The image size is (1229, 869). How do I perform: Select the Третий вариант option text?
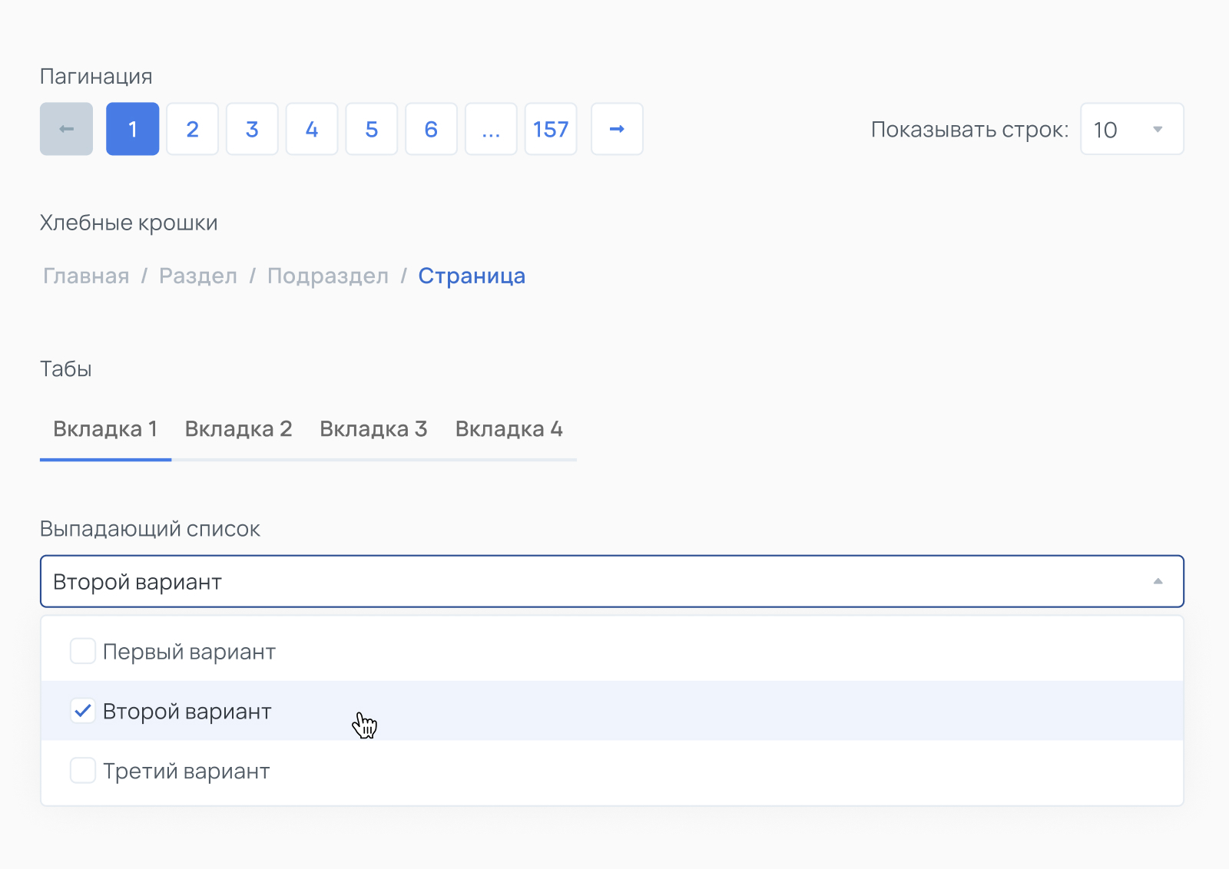[x=187, y=771]
